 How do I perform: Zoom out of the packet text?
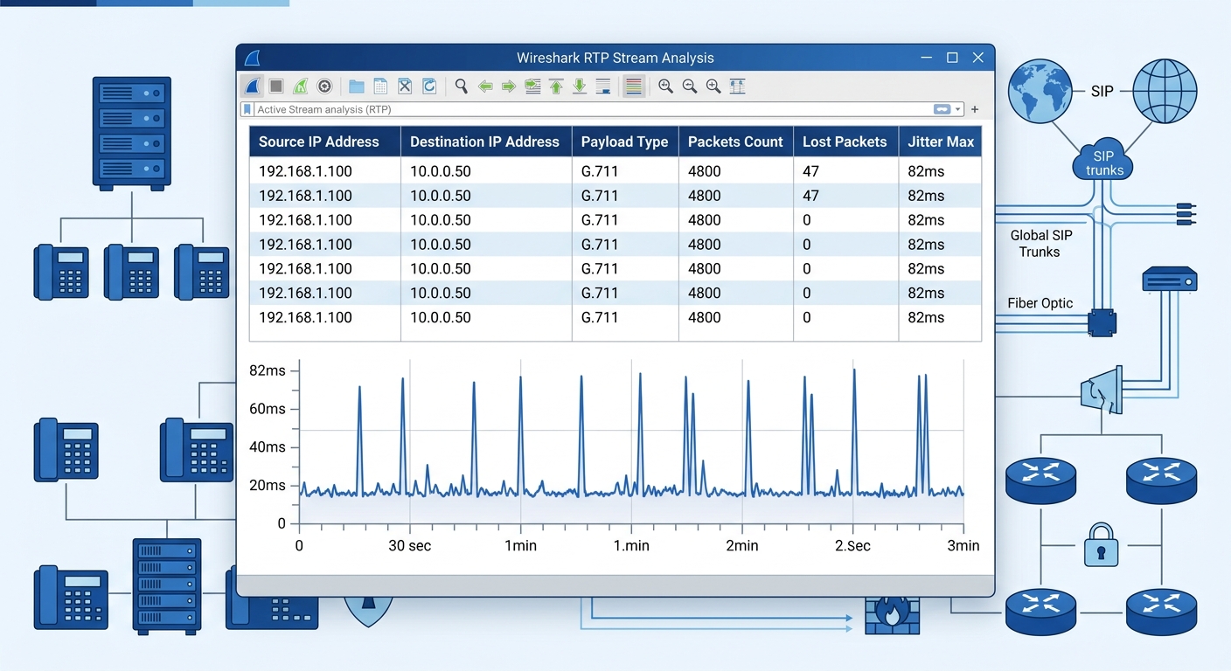coord(690,86)
